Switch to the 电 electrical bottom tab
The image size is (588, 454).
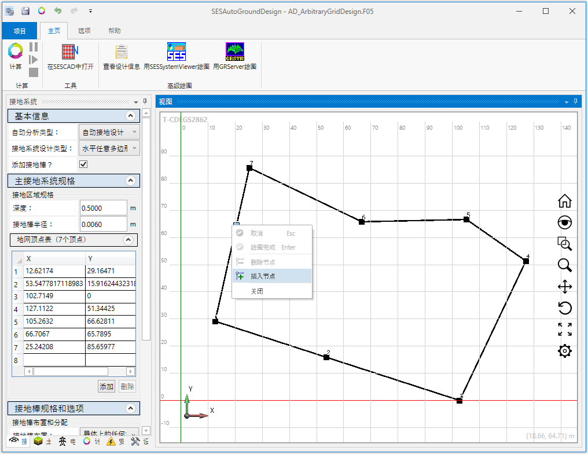coord(67,441)
